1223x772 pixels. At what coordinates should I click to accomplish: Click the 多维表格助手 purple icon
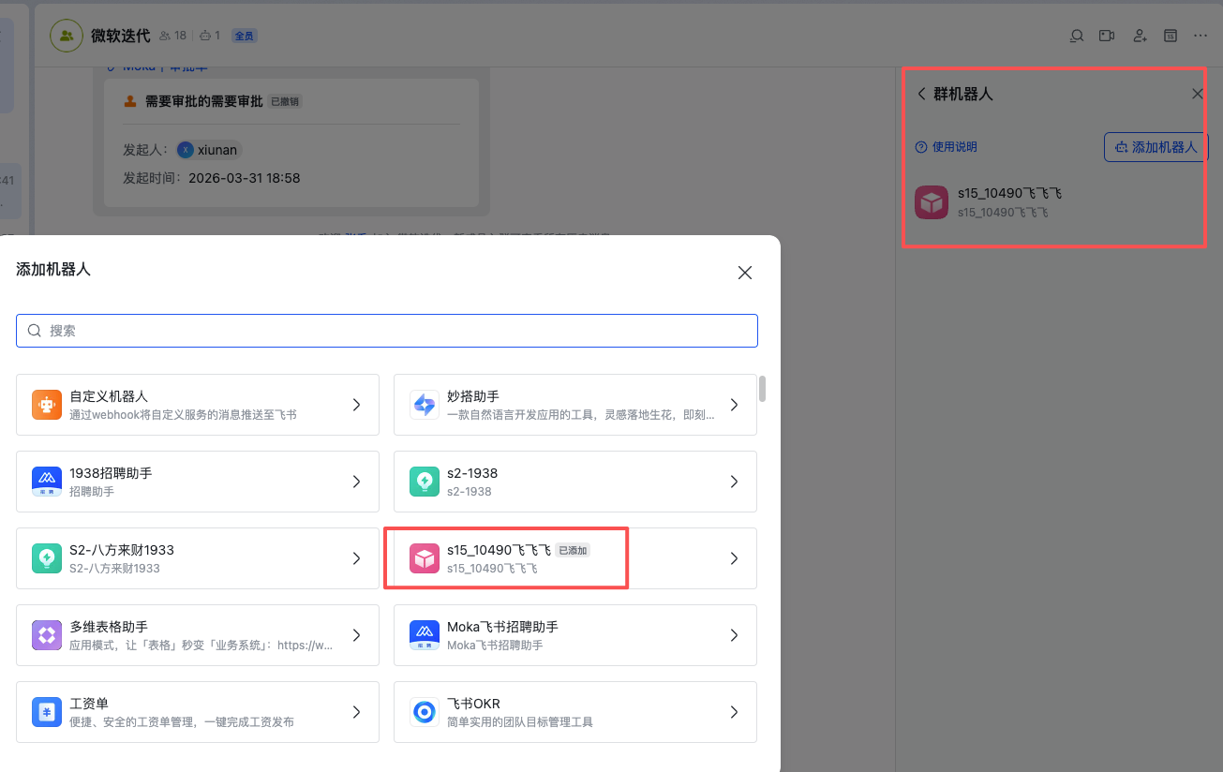coord(47,635)
